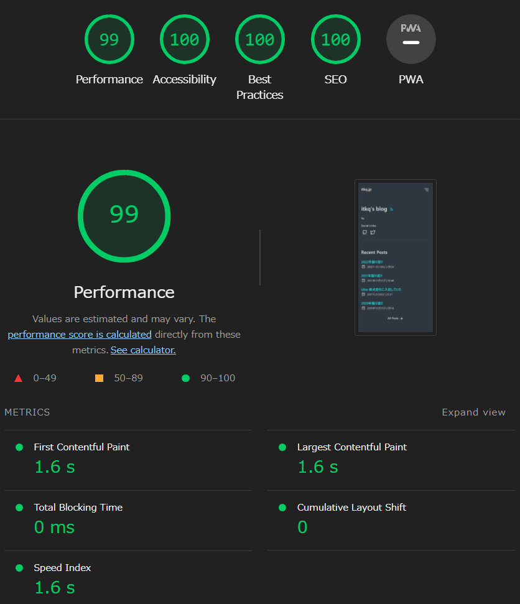
Task: Expand the Speed Index metric
Action: point(62,568)
